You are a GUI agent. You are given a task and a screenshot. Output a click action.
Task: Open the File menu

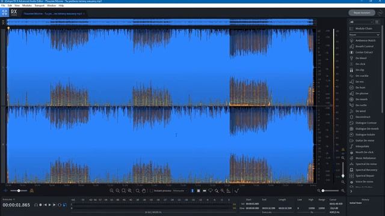click(3, 5)
